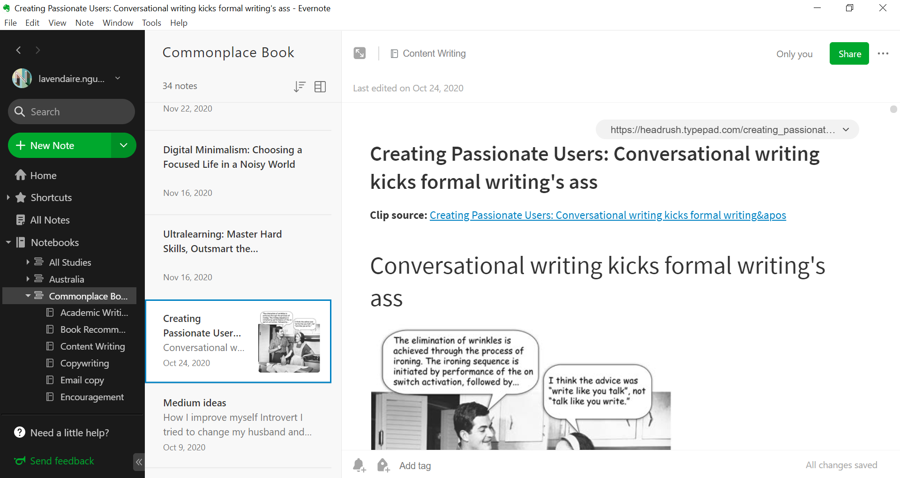This screenshot has width=900, height=478.
Task: Open the lavendaire account avatar
Action: pyautogui.click(x=22, y=78)
